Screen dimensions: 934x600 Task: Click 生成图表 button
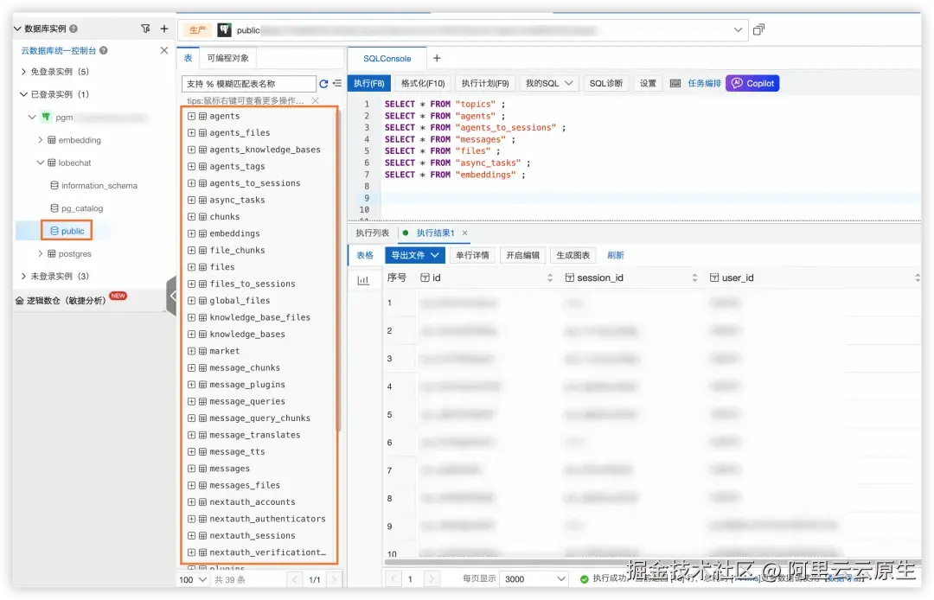tap(573, 255)
